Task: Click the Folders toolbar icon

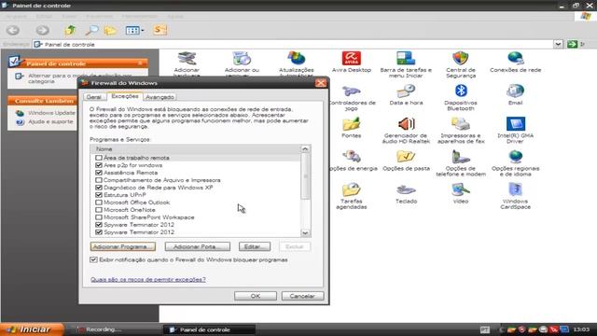Action: point(110,30)
